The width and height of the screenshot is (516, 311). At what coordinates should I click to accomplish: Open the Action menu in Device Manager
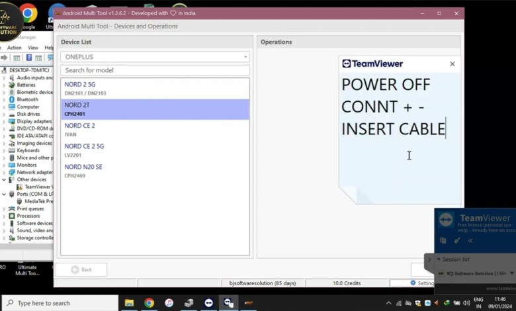[14, 48]
